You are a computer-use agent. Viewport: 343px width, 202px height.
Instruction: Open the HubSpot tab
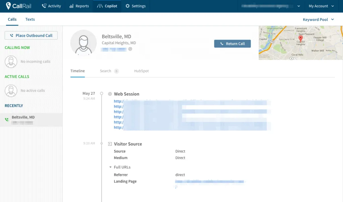point(141,71)
